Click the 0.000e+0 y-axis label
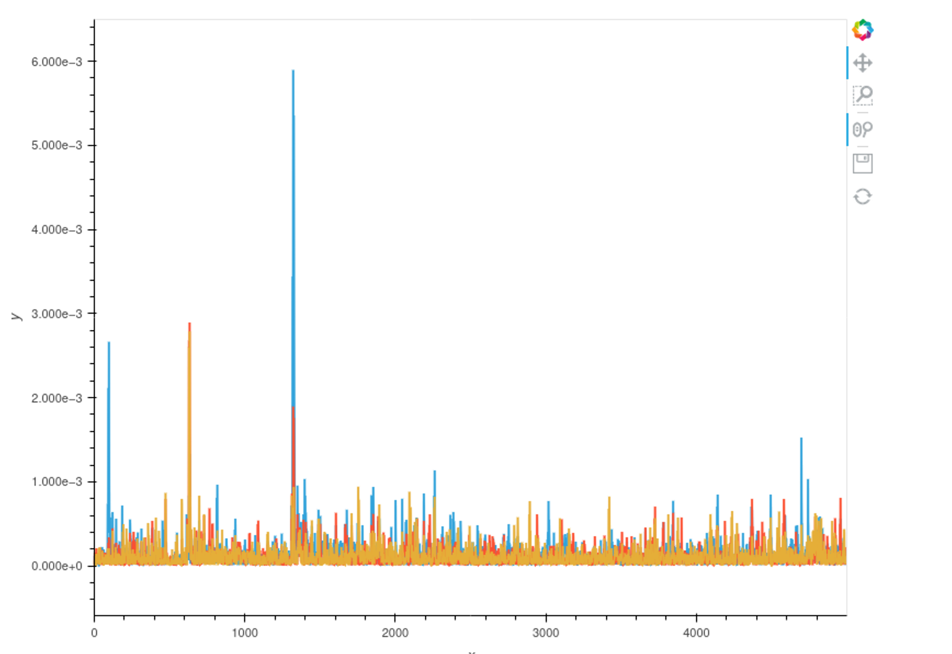The width and height of the screenshot is (952, 654). click(x=57, y=567)
